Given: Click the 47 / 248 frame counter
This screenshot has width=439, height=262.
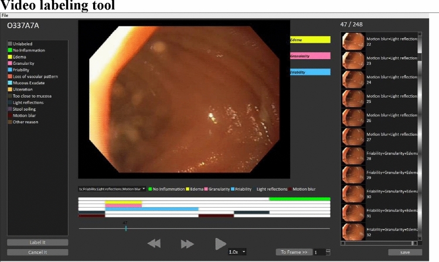Looking at the screenshot, I should pyautogui.click(x=351, y=25).
